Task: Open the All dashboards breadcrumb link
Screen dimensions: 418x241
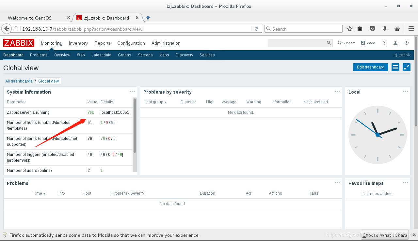Action: [x=19, y=81]
